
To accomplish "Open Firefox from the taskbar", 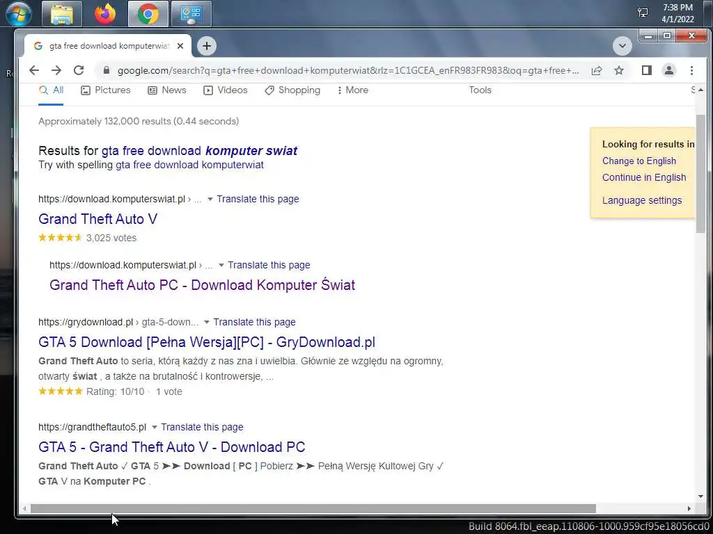I will [105, 14].
